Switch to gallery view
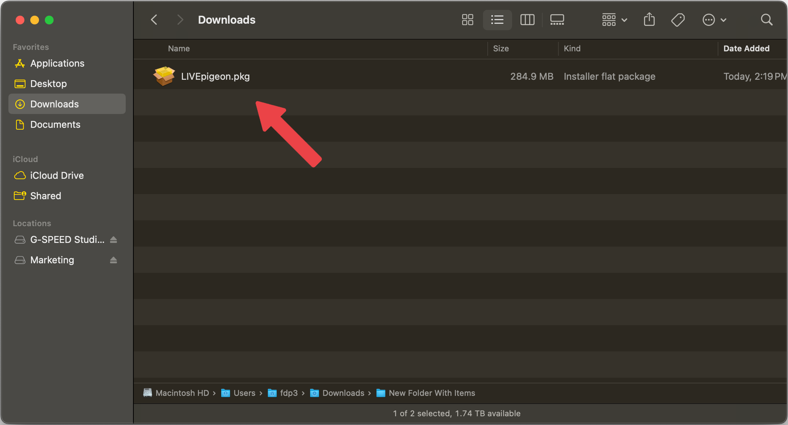This screenshot has height=425, width=788. tap(557, 20)
